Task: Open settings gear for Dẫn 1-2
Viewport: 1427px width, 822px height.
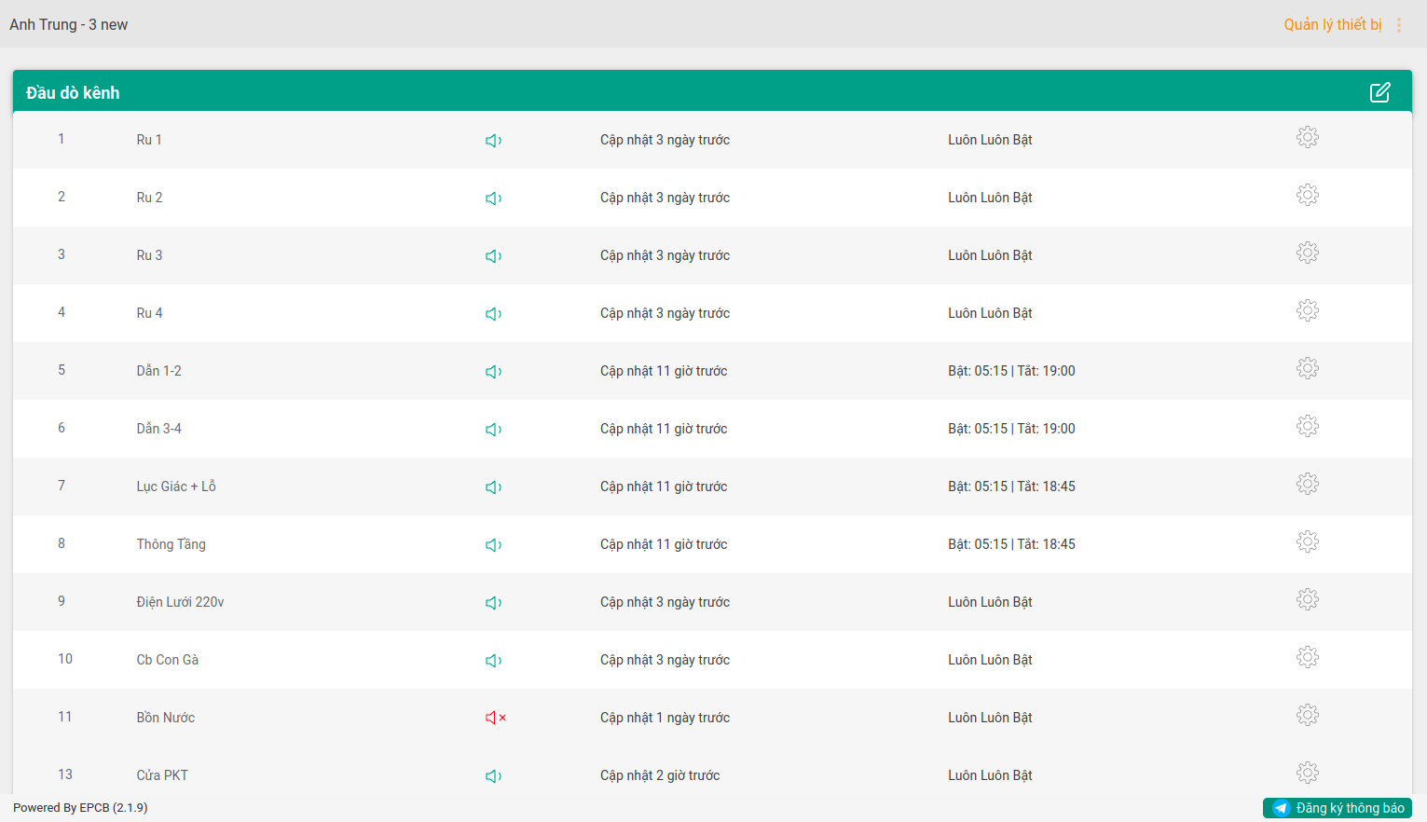Action: click(x=1308, y=368)
